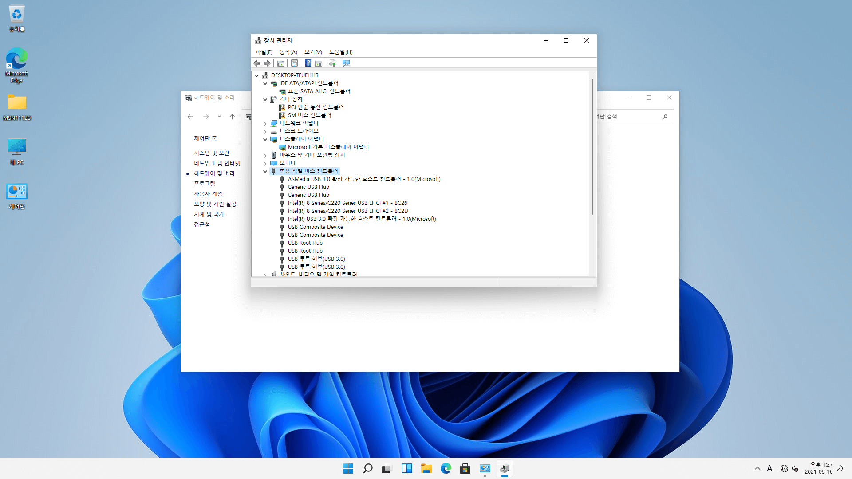Open the Properties toolbar icon in Device Manager
The height and width of the screenshot is (479, 852).
(x=294, y=63)
